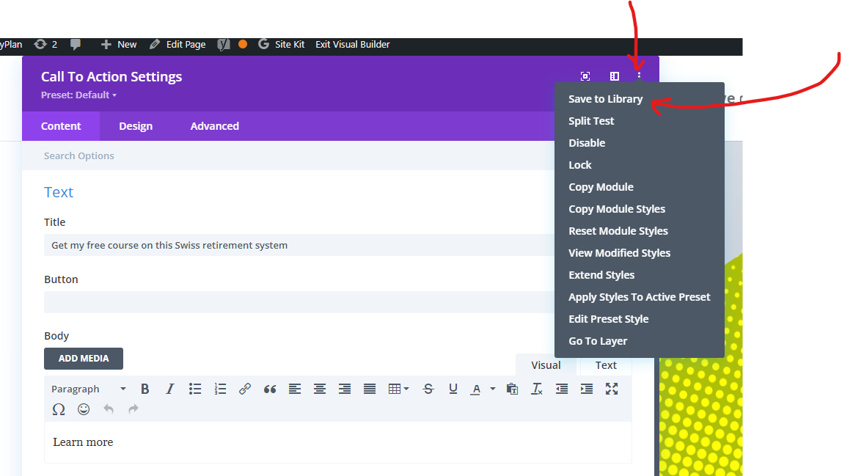Click Exit Visual Builder link
The image size is (842, 476).
(x=352, y=45)
